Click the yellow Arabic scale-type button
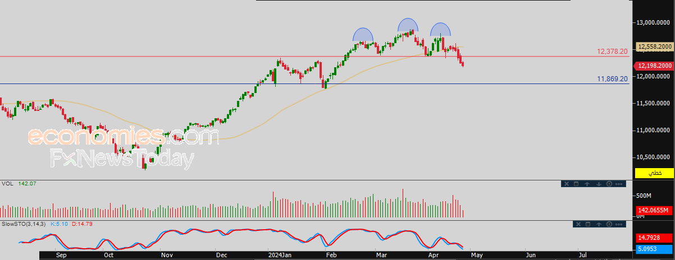This screenshot has height=260, width=675. (x=654, y=173)
